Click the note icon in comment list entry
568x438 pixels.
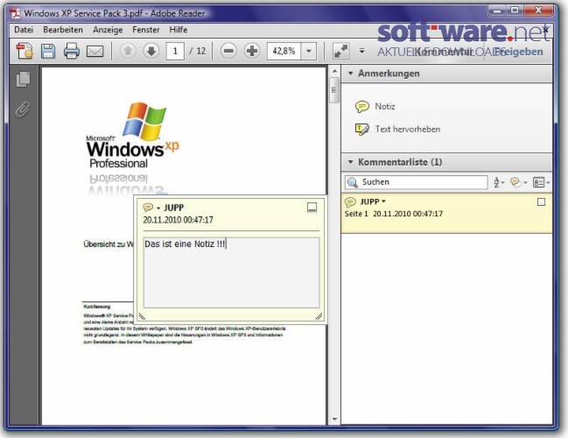coord(350,202)
